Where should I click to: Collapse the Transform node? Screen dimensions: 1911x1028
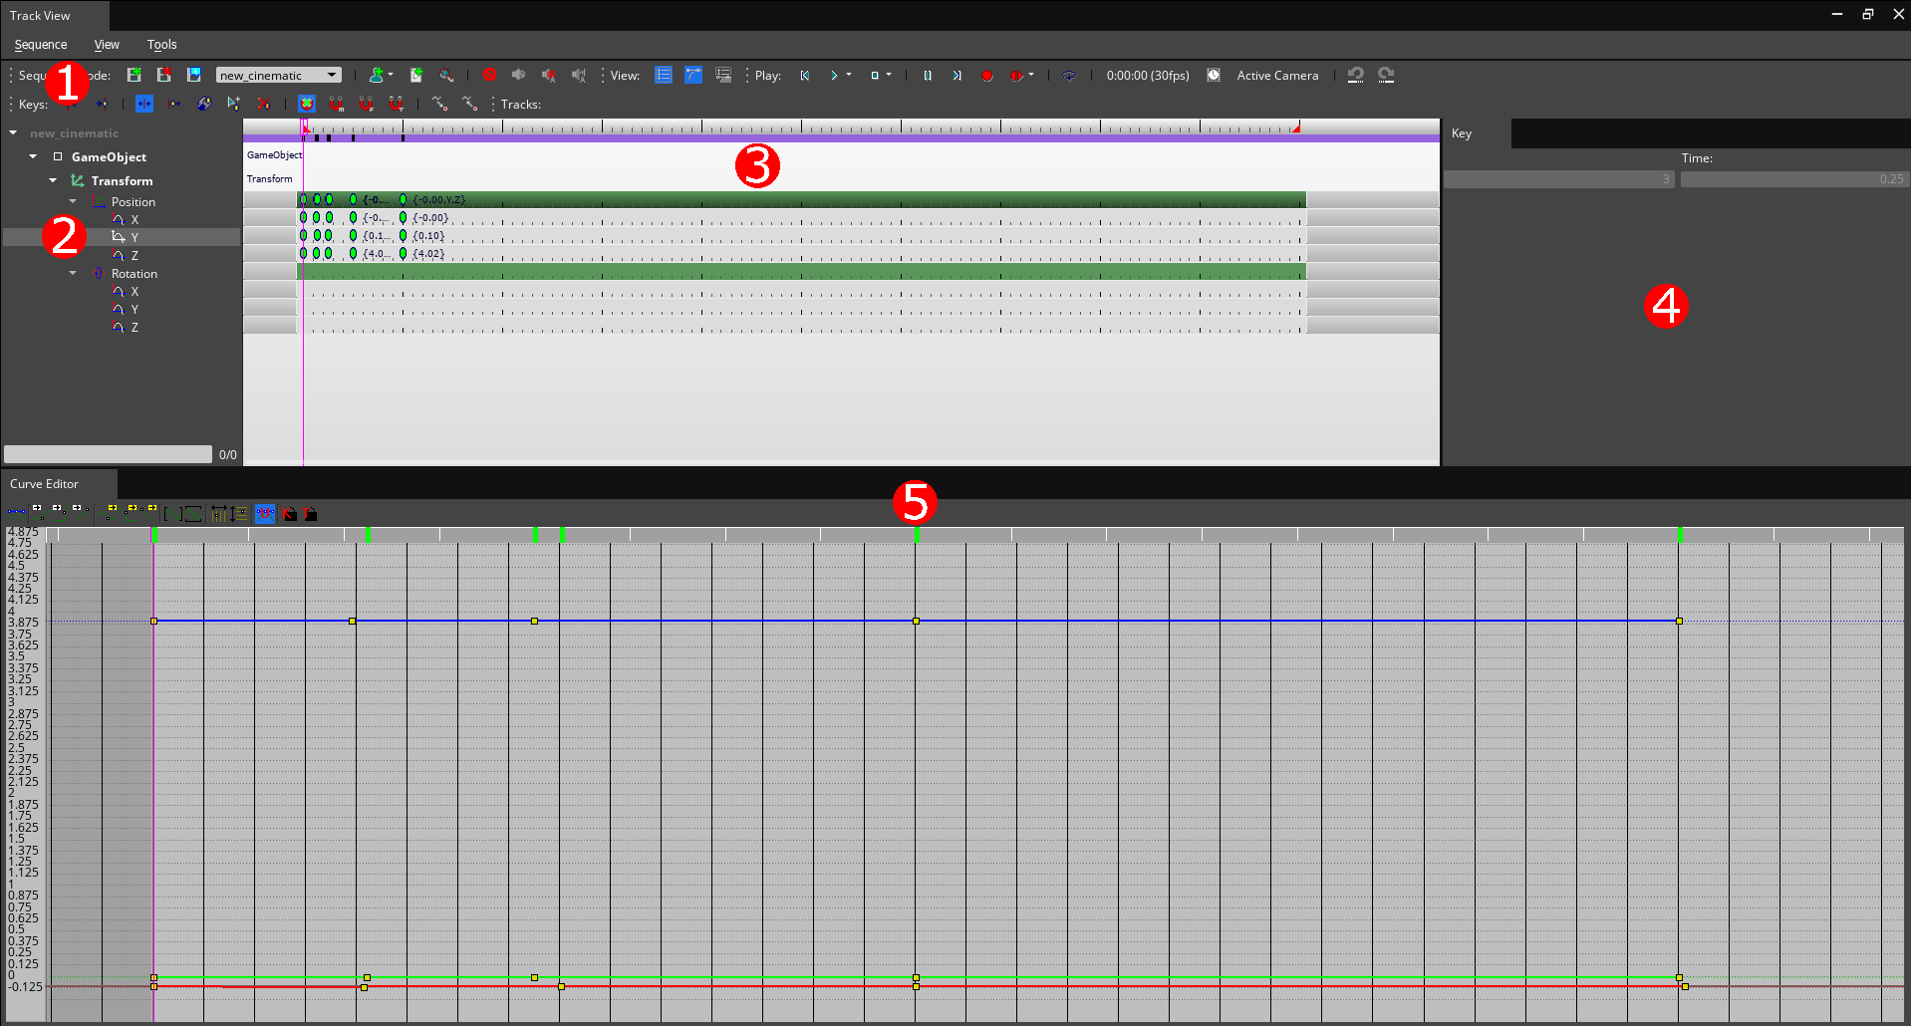tap(52, 180)
